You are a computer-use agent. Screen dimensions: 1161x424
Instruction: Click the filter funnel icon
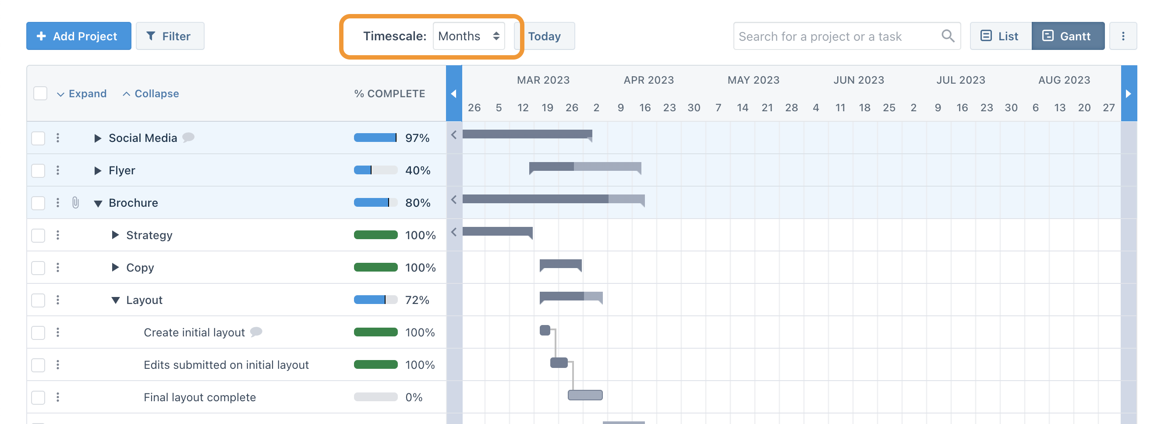point(153,36)
